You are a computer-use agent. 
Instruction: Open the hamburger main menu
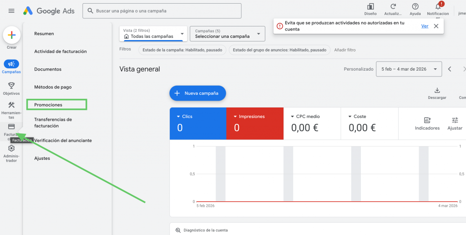click(x=11, y=11)
